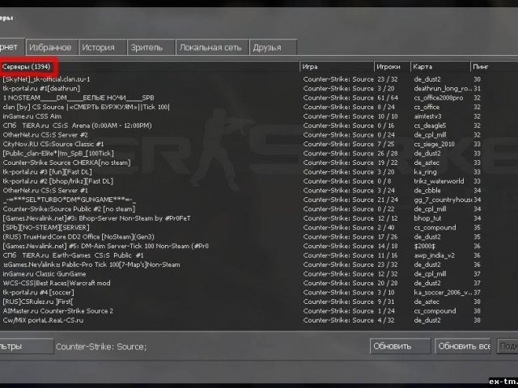The image size is (518, 388).
Task: Select TIERA.ru Earth-Games CS:S Public #1
Action: tap(259, 255)
